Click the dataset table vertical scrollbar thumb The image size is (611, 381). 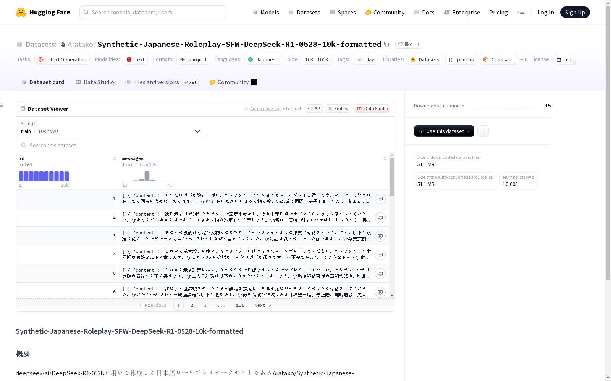pyautogui.click(x=392, y=177)
